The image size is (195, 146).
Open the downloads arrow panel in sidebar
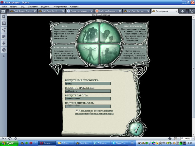click(x=4, y=43)
